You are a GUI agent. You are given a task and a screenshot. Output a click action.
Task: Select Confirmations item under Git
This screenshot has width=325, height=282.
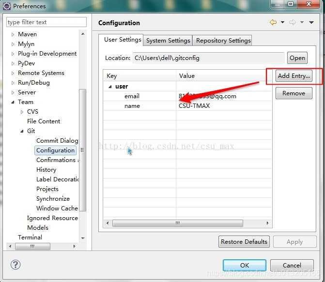click(x=58, y=160)
